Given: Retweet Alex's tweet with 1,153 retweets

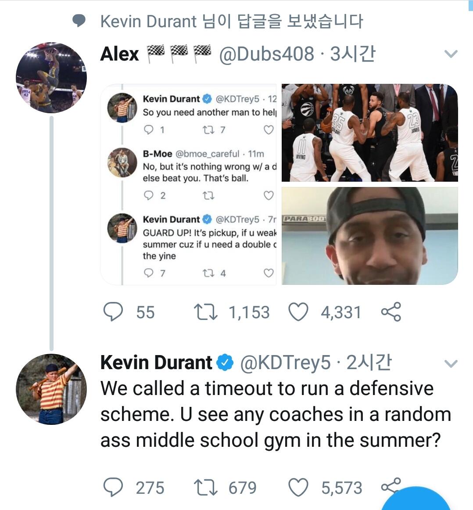Looking at the screenshot, I should [x=205, y=312].
